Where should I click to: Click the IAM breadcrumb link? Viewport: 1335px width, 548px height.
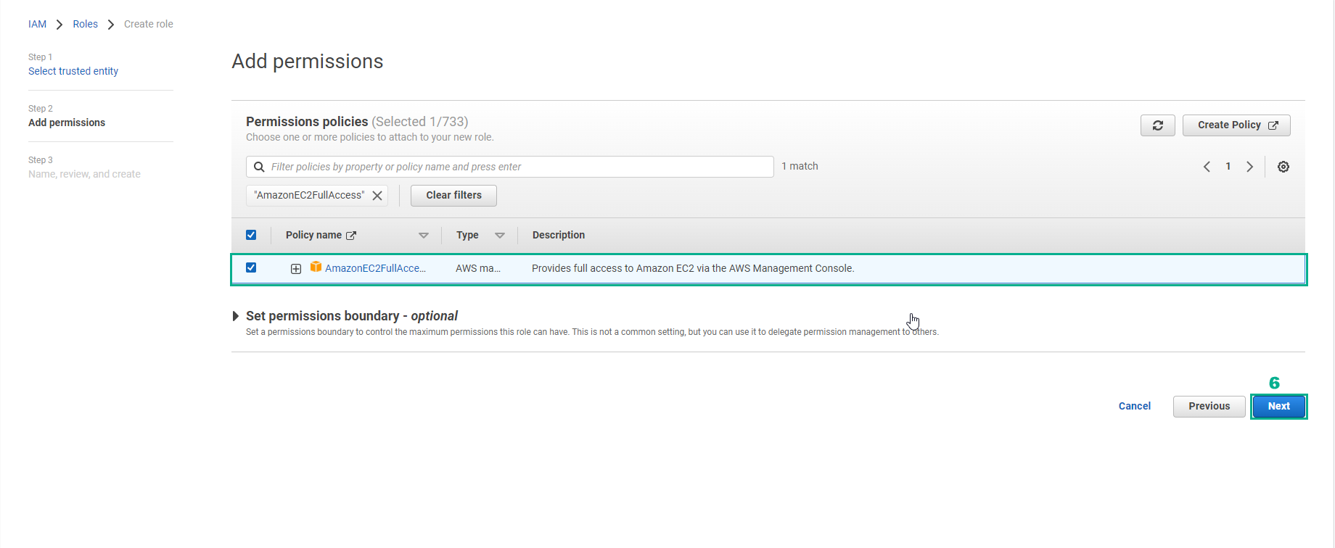(x=37, y=24)
